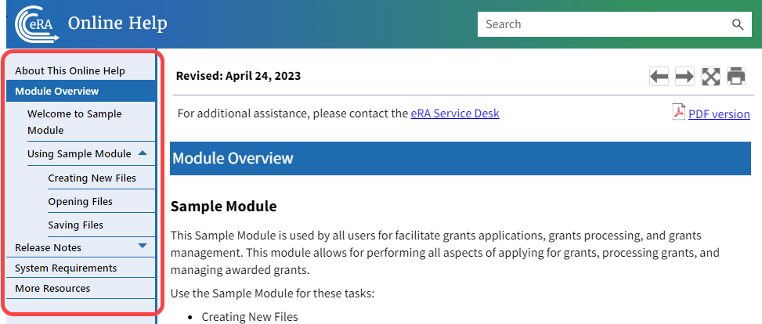
Task: Open About This Online Help
Action: click(70, 71)
